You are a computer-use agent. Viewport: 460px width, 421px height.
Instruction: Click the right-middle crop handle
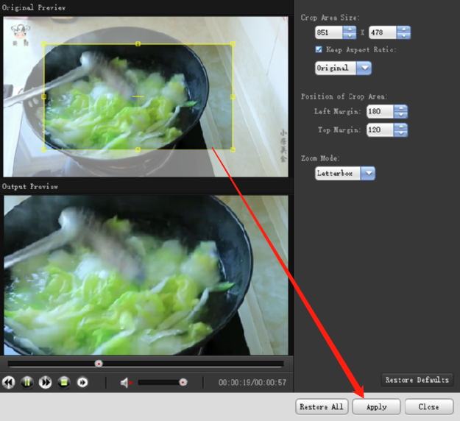pos(233,96)
